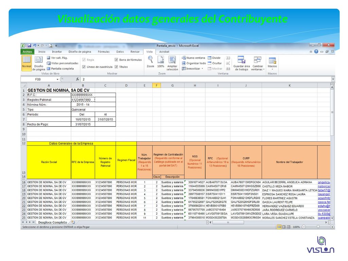This screenshot has height=261, width=348.
Task: Click Ocultar to hide the window
Action: pos(215,63)
